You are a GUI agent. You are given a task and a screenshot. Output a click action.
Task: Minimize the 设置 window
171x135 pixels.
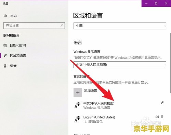click(146, 3)
